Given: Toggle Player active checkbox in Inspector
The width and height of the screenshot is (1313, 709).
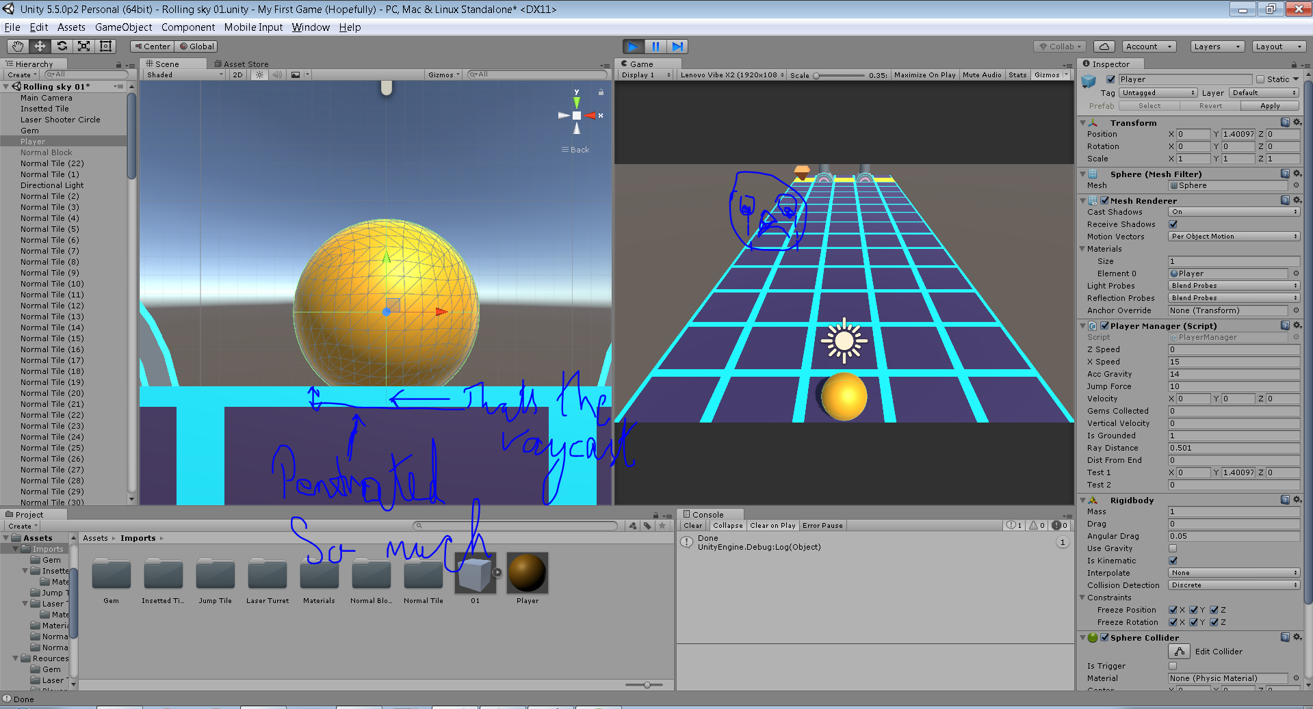Looking at the screenshot, I should 1110,79.
